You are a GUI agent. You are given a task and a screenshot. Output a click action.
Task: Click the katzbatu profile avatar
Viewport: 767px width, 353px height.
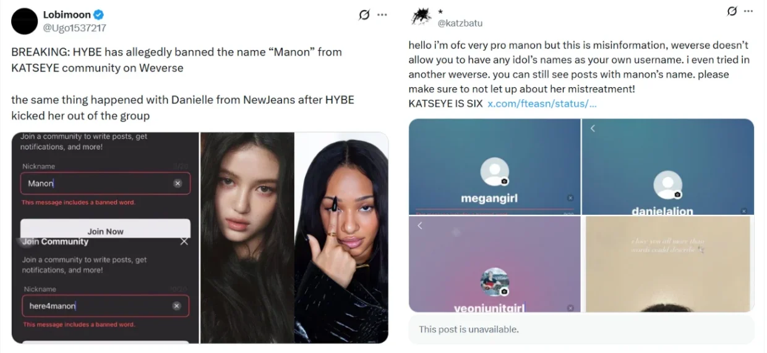pos(421,17)
